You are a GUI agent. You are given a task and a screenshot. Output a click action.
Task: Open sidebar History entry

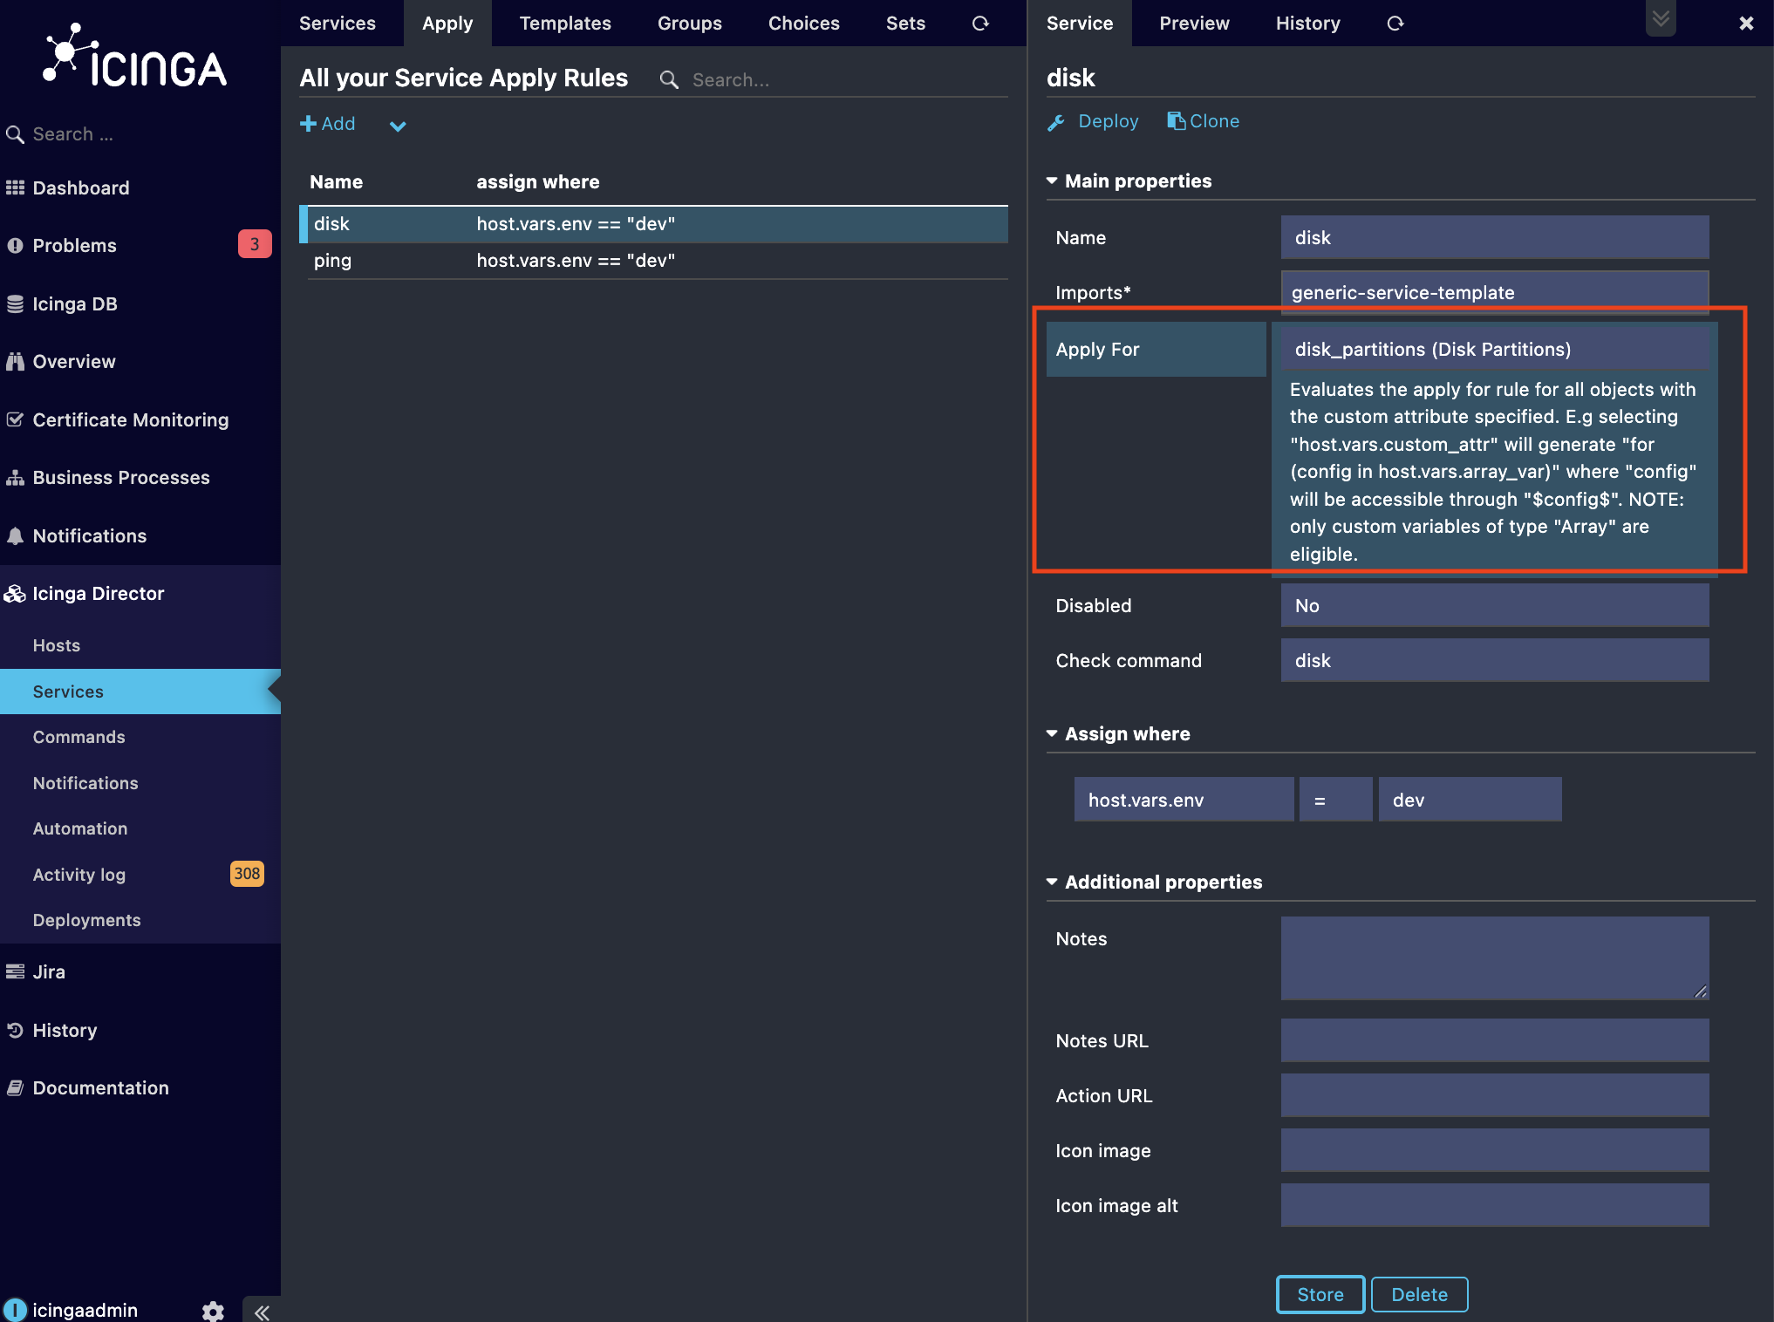coord(65,1030)
